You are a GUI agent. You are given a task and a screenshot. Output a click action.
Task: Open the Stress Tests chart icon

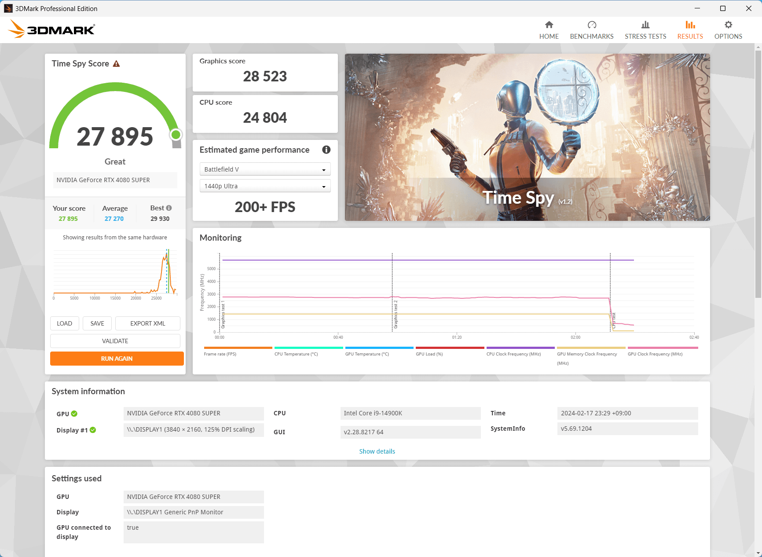(645, 25)
